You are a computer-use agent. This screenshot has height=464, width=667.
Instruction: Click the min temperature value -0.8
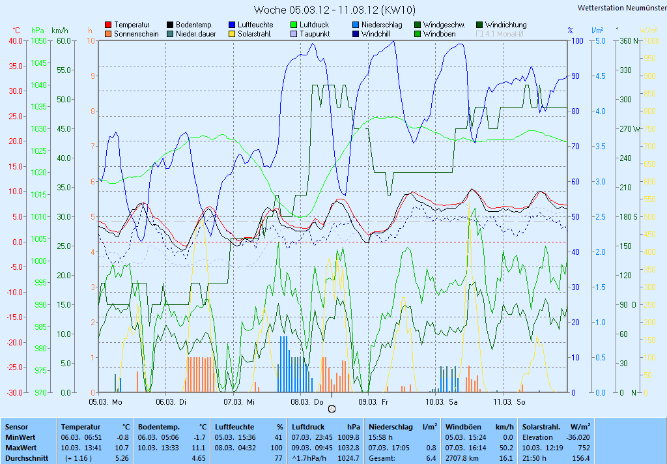click(x=122, y=437)
